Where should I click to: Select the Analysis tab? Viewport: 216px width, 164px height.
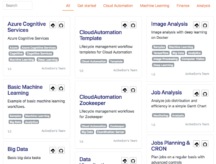tap(203, 6)
